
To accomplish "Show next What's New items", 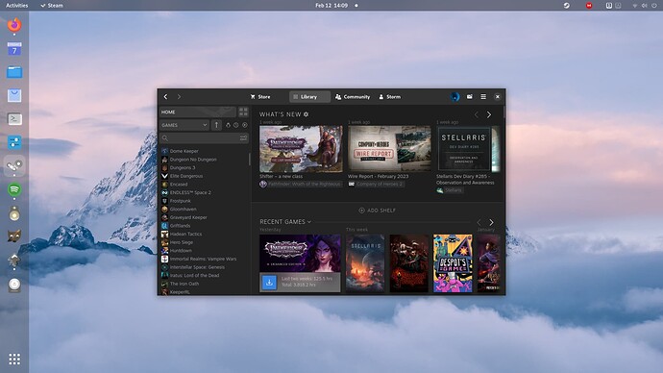I will [x=489, y=114].
